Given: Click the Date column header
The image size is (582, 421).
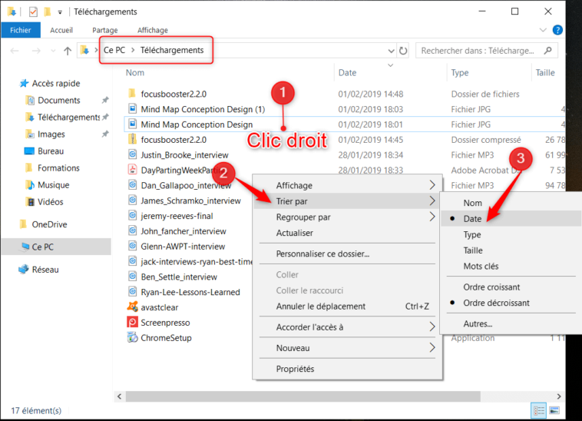Looking at the screenshot, I should (x=348, y=73).
